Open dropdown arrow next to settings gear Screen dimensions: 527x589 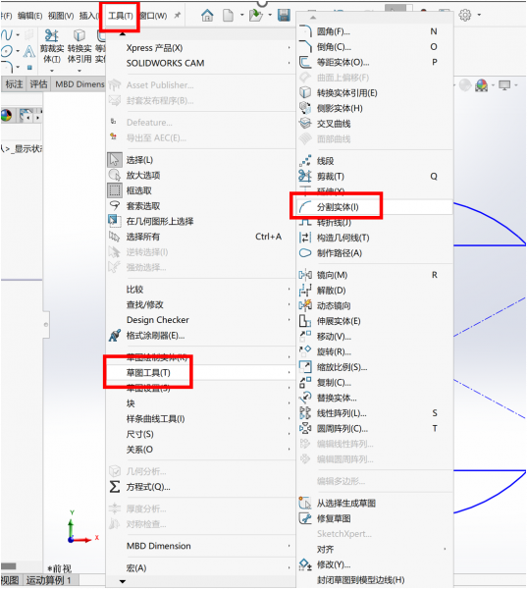point(479,15)
